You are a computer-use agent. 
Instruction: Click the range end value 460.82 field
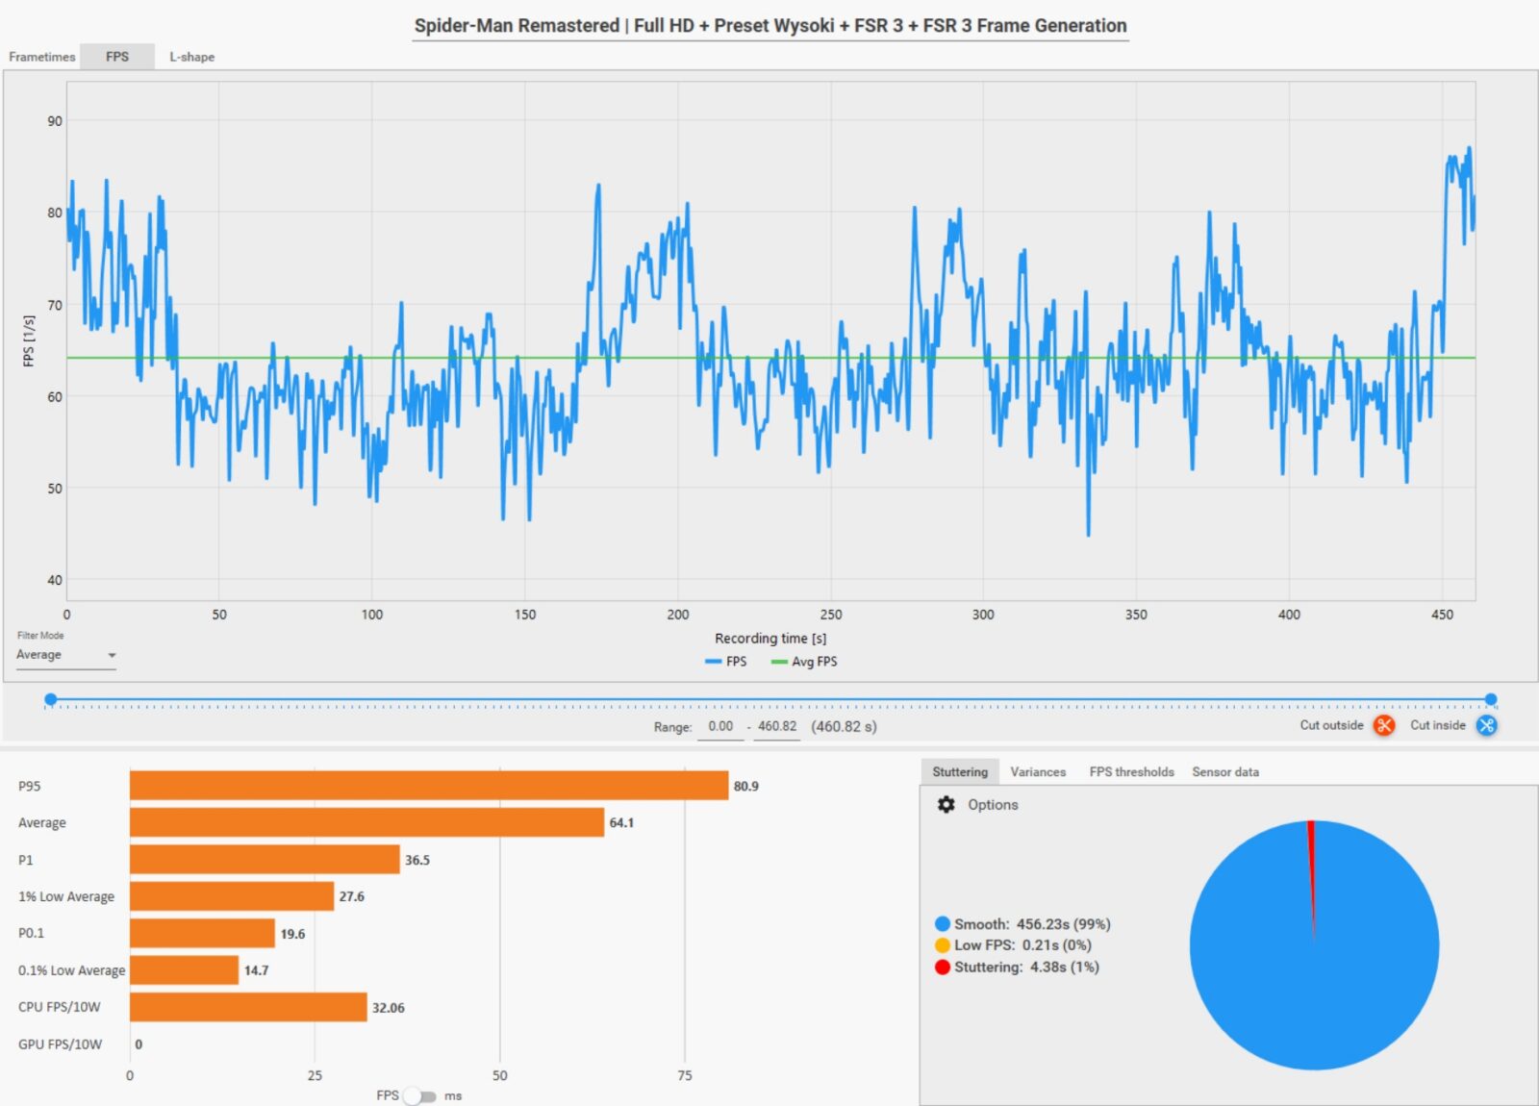click(776, 727)
